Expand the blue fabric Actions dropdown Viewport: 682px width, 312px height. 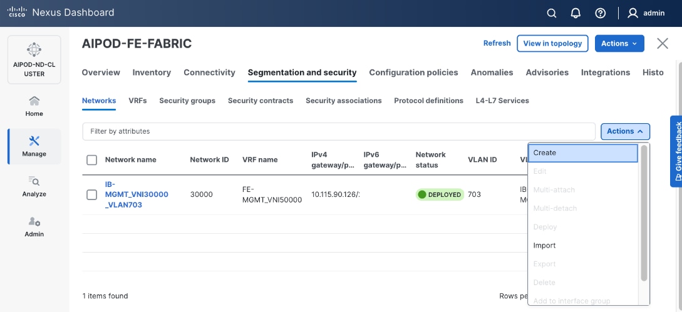(619, 43)
